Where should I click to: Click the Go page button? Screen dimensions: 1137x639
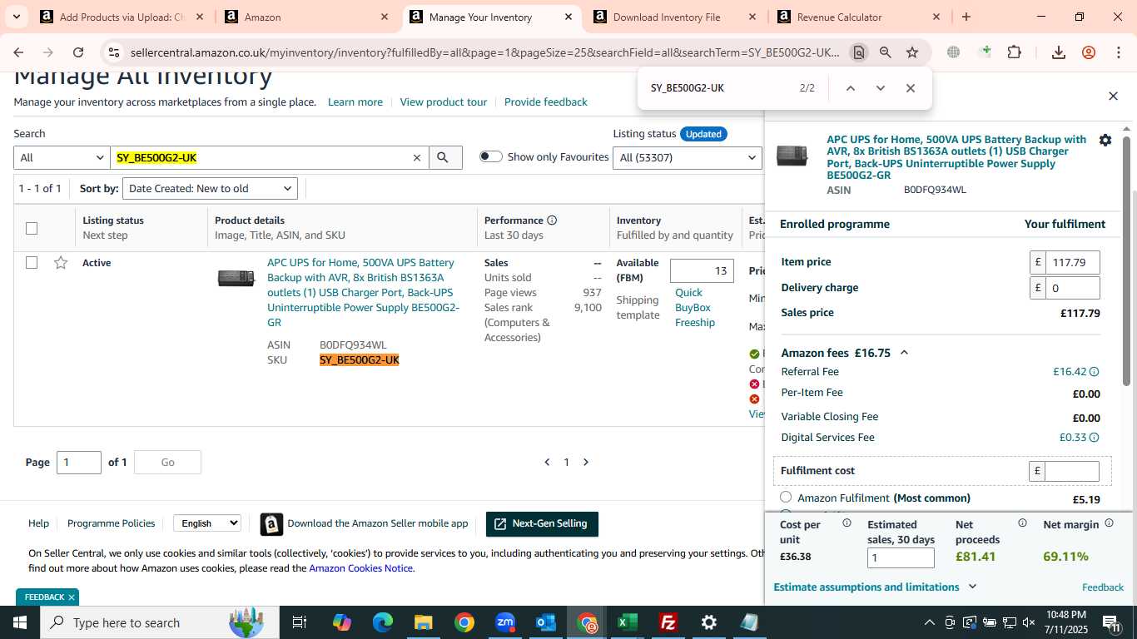(x=167, y=463)
